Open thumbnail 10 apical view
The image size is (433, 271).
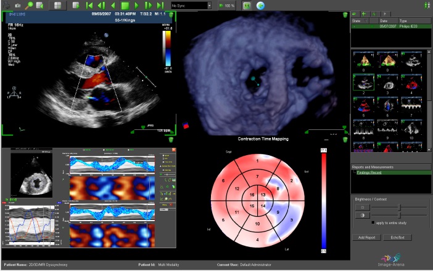pyautogui.click(x=411, y=127)
